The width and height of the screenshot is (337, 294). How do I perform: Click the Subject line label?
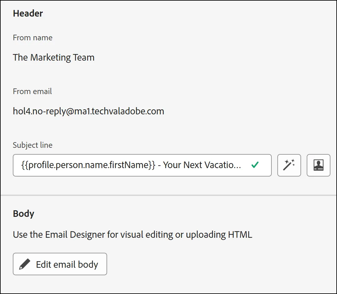[33, 145]
